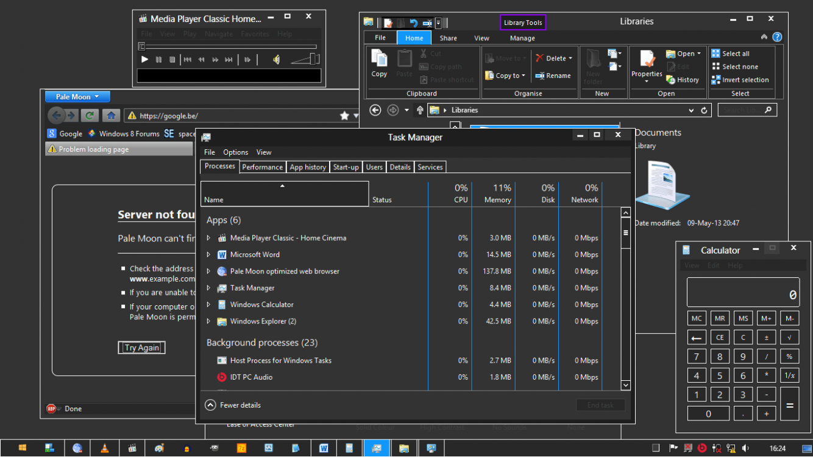Click the Search Libraries box
Screen dimensions: 813x457
pyautogui.click(x=747, y=110)
